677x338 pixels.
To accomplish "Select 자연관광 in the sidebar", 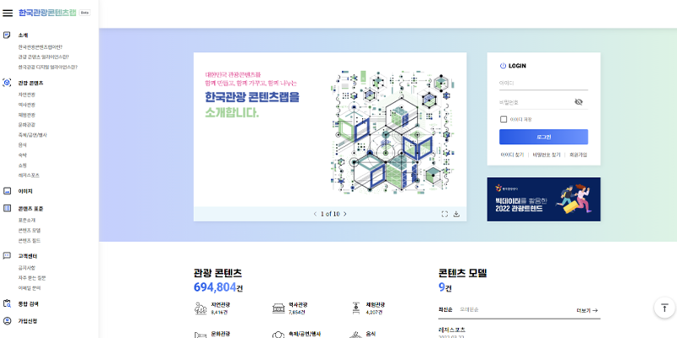I will pyautogui.click(x=27, y=95).
